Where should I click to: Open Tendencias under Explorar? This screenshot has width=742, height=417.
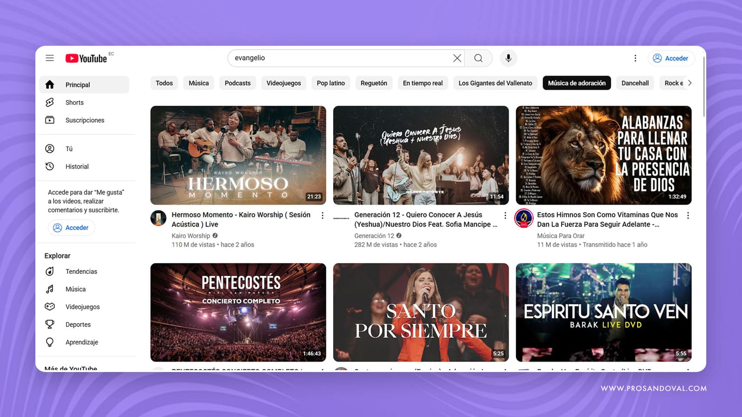point(84,272)
